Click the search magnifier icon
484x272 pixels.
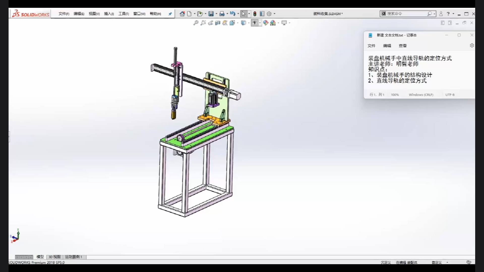429,14
